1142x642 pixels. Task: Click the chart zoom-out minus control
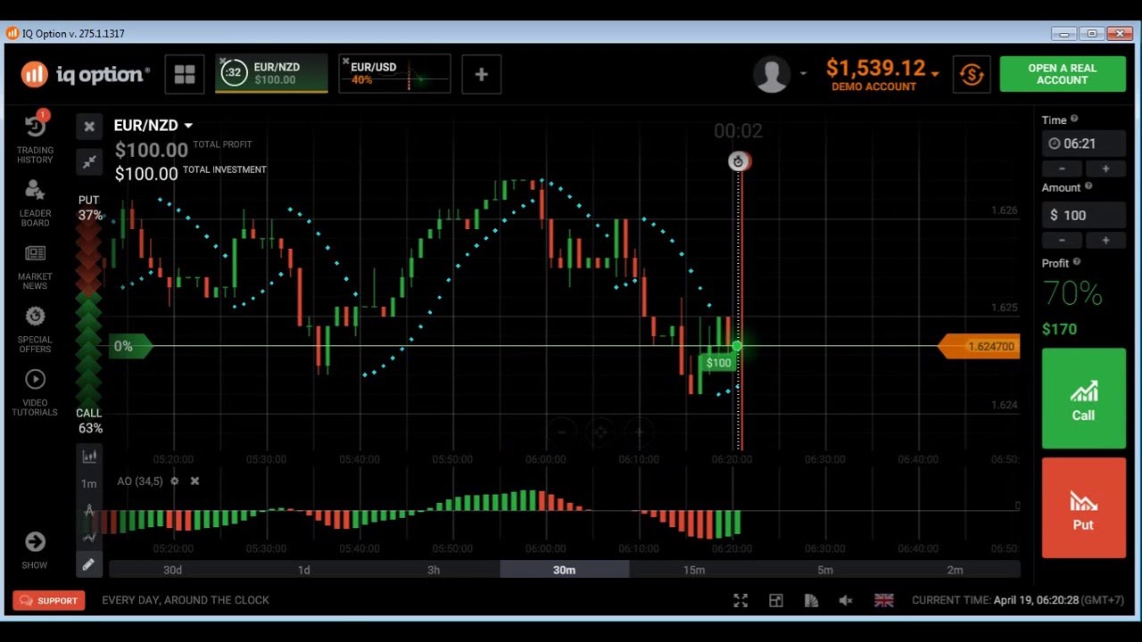[561, 432]
